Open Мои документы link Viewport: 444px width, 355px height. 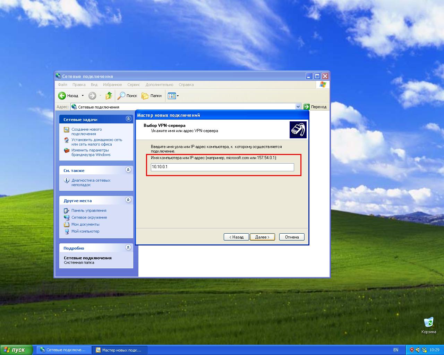coord(85,224)
